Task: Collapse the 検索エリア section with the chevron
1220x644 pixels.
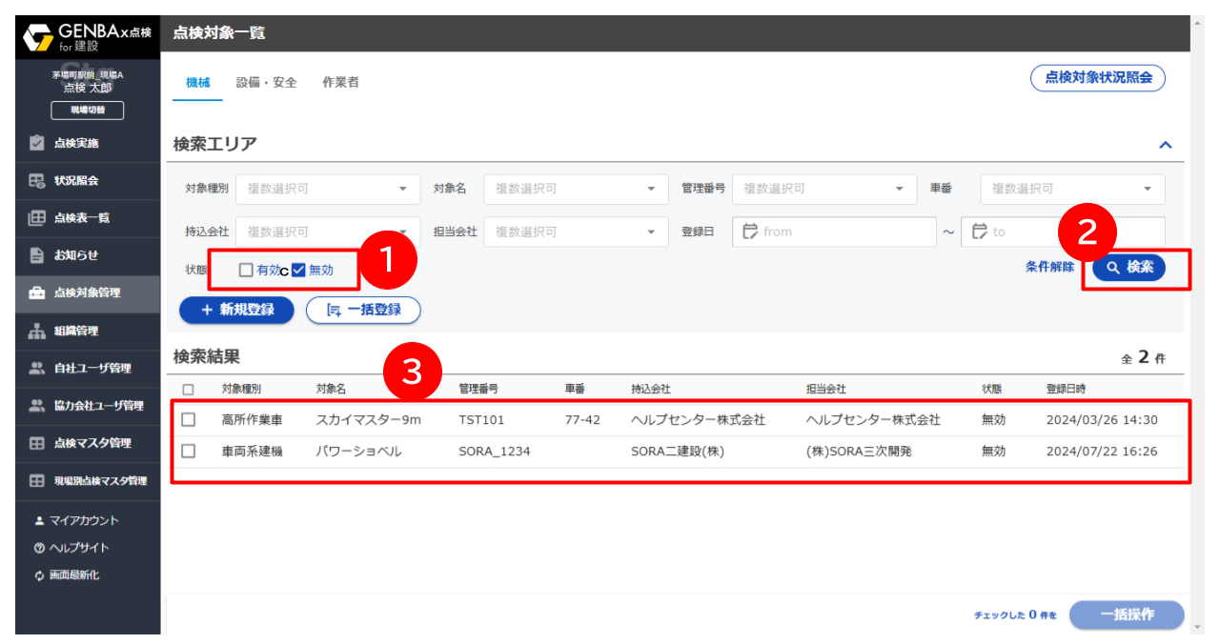Action: pos(1165,145)
